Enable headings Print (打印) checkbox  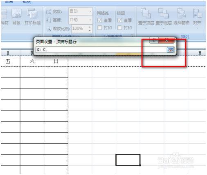(x=119, y=28)
